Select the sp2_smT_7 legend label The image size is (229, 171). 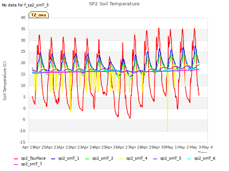pos(31,164)
